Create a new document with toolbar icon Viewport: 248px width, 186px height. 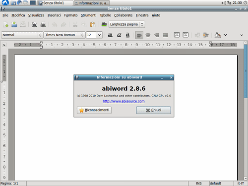tap(5, 24)
